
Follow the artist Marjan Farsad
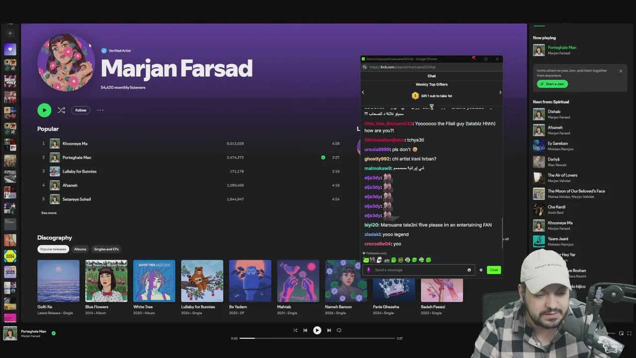click(80, 110)
